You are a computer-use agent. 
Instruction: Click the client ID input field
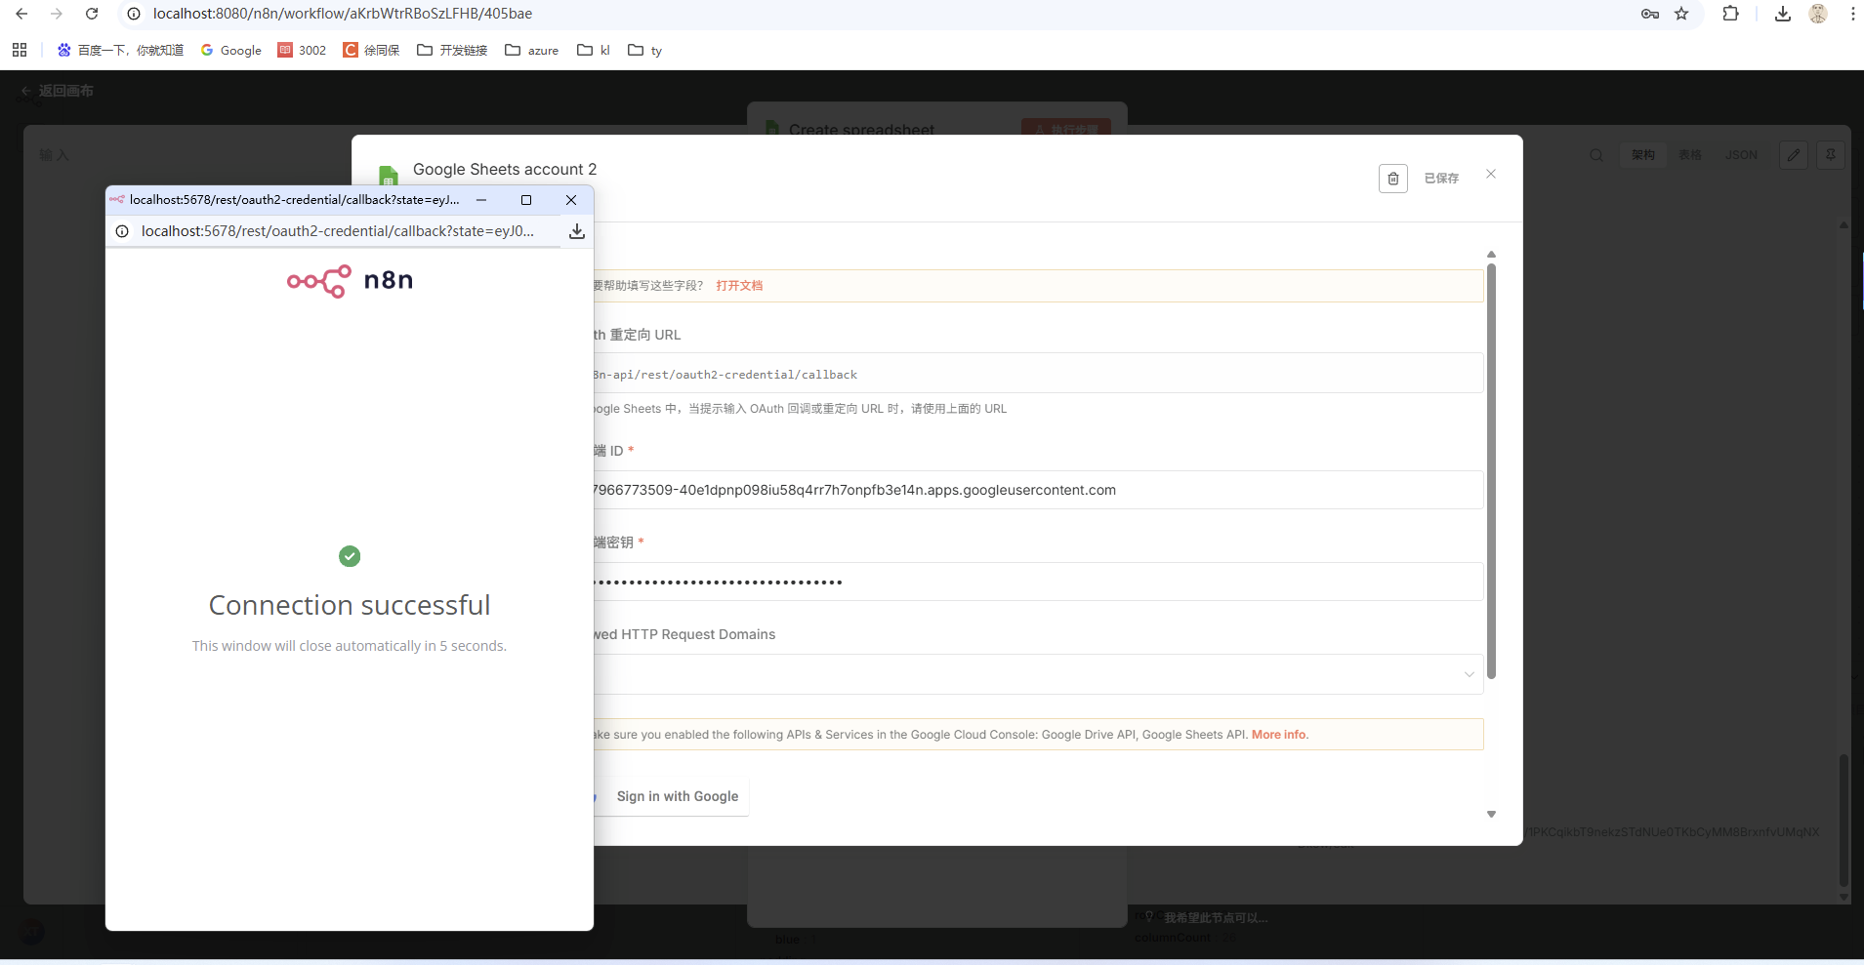click(1039, 490)
